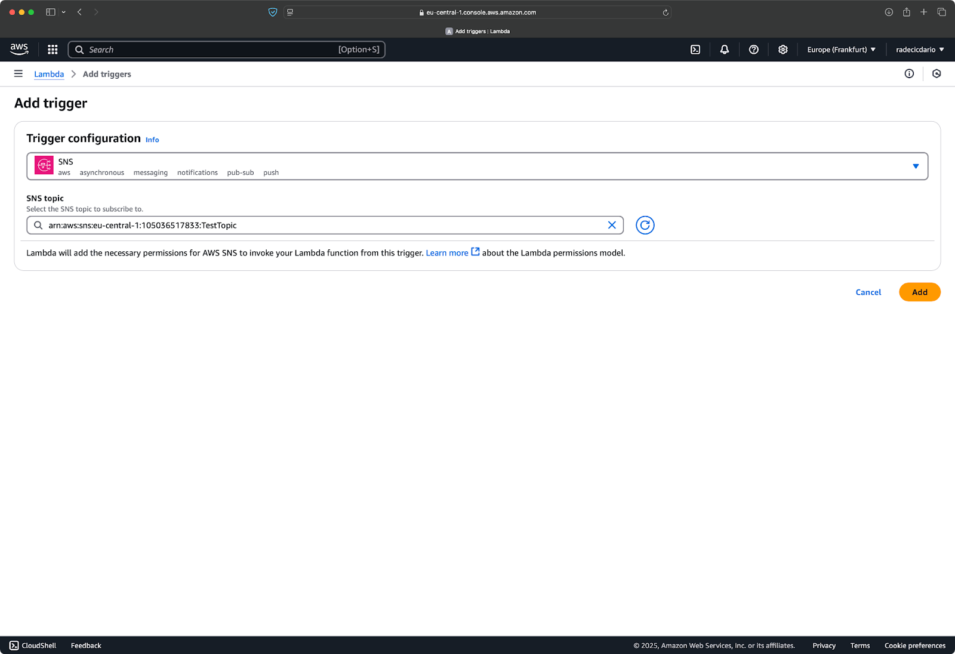Toggle the side navigation hamburger menu
The image size is (955, 654).
point(19,74)
